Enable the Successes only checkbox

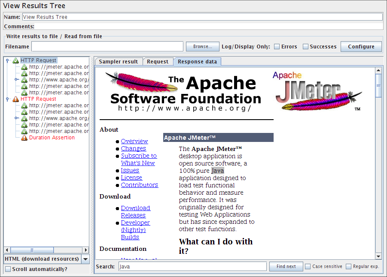tap(305, 47)
